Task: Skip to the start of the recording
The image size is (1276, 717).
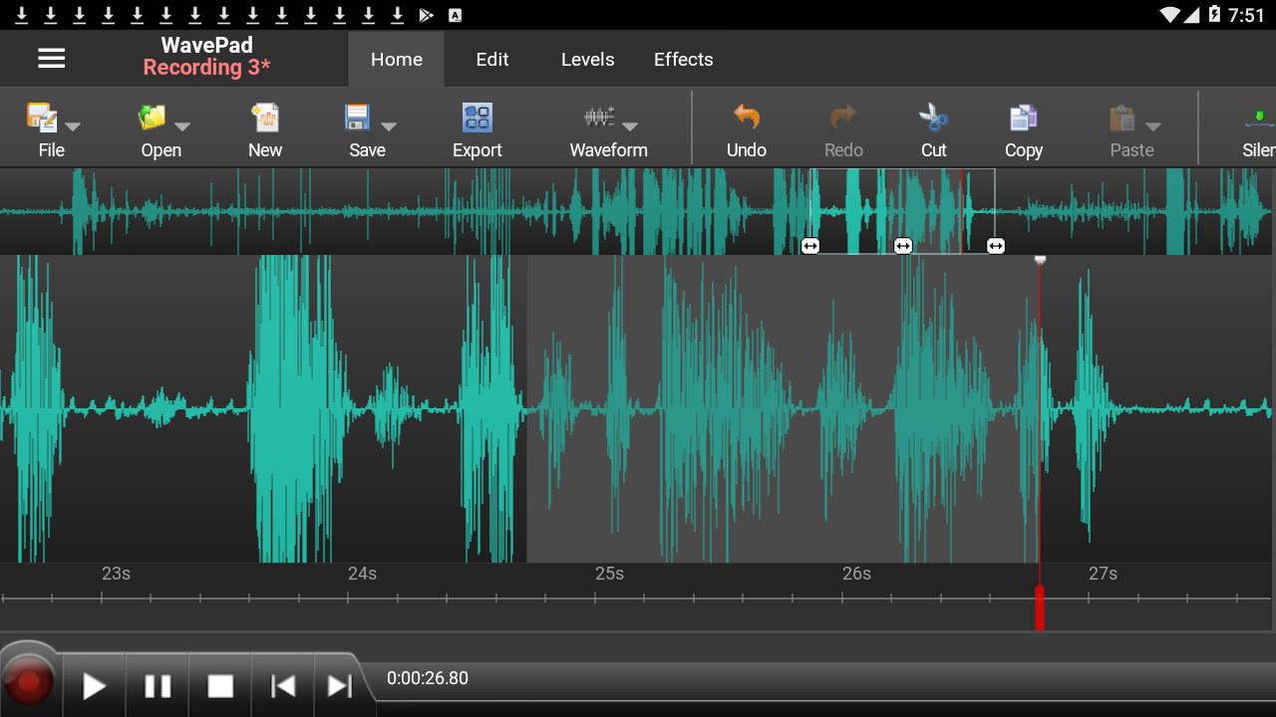Action: coord(282,683)
